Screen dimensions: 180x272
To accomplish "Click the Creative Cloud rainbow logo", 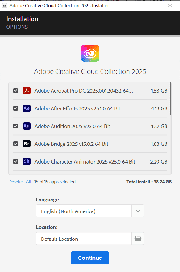I will point(90,53).
